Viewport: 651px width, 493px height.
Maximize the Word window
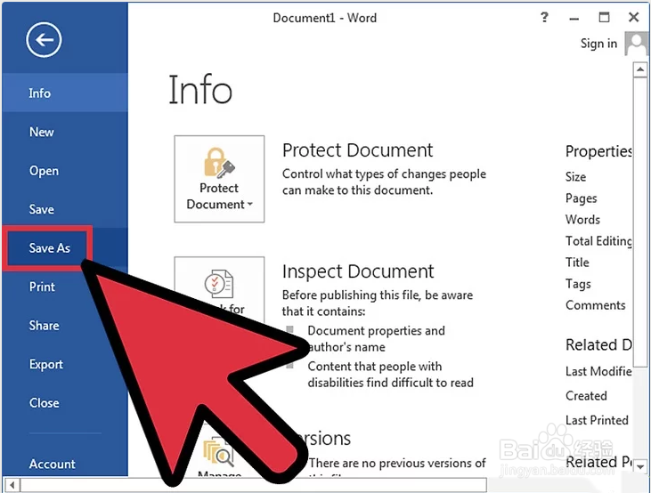point(604,18)
